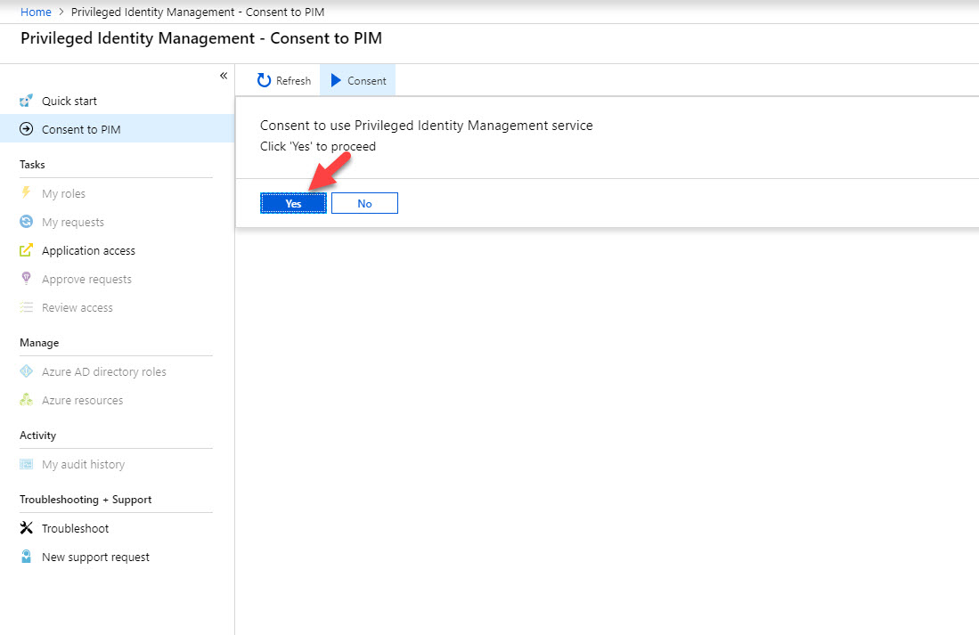The image size is (979, 635).
Task: Open Review access menu item
Action: (x=118, y=307)
